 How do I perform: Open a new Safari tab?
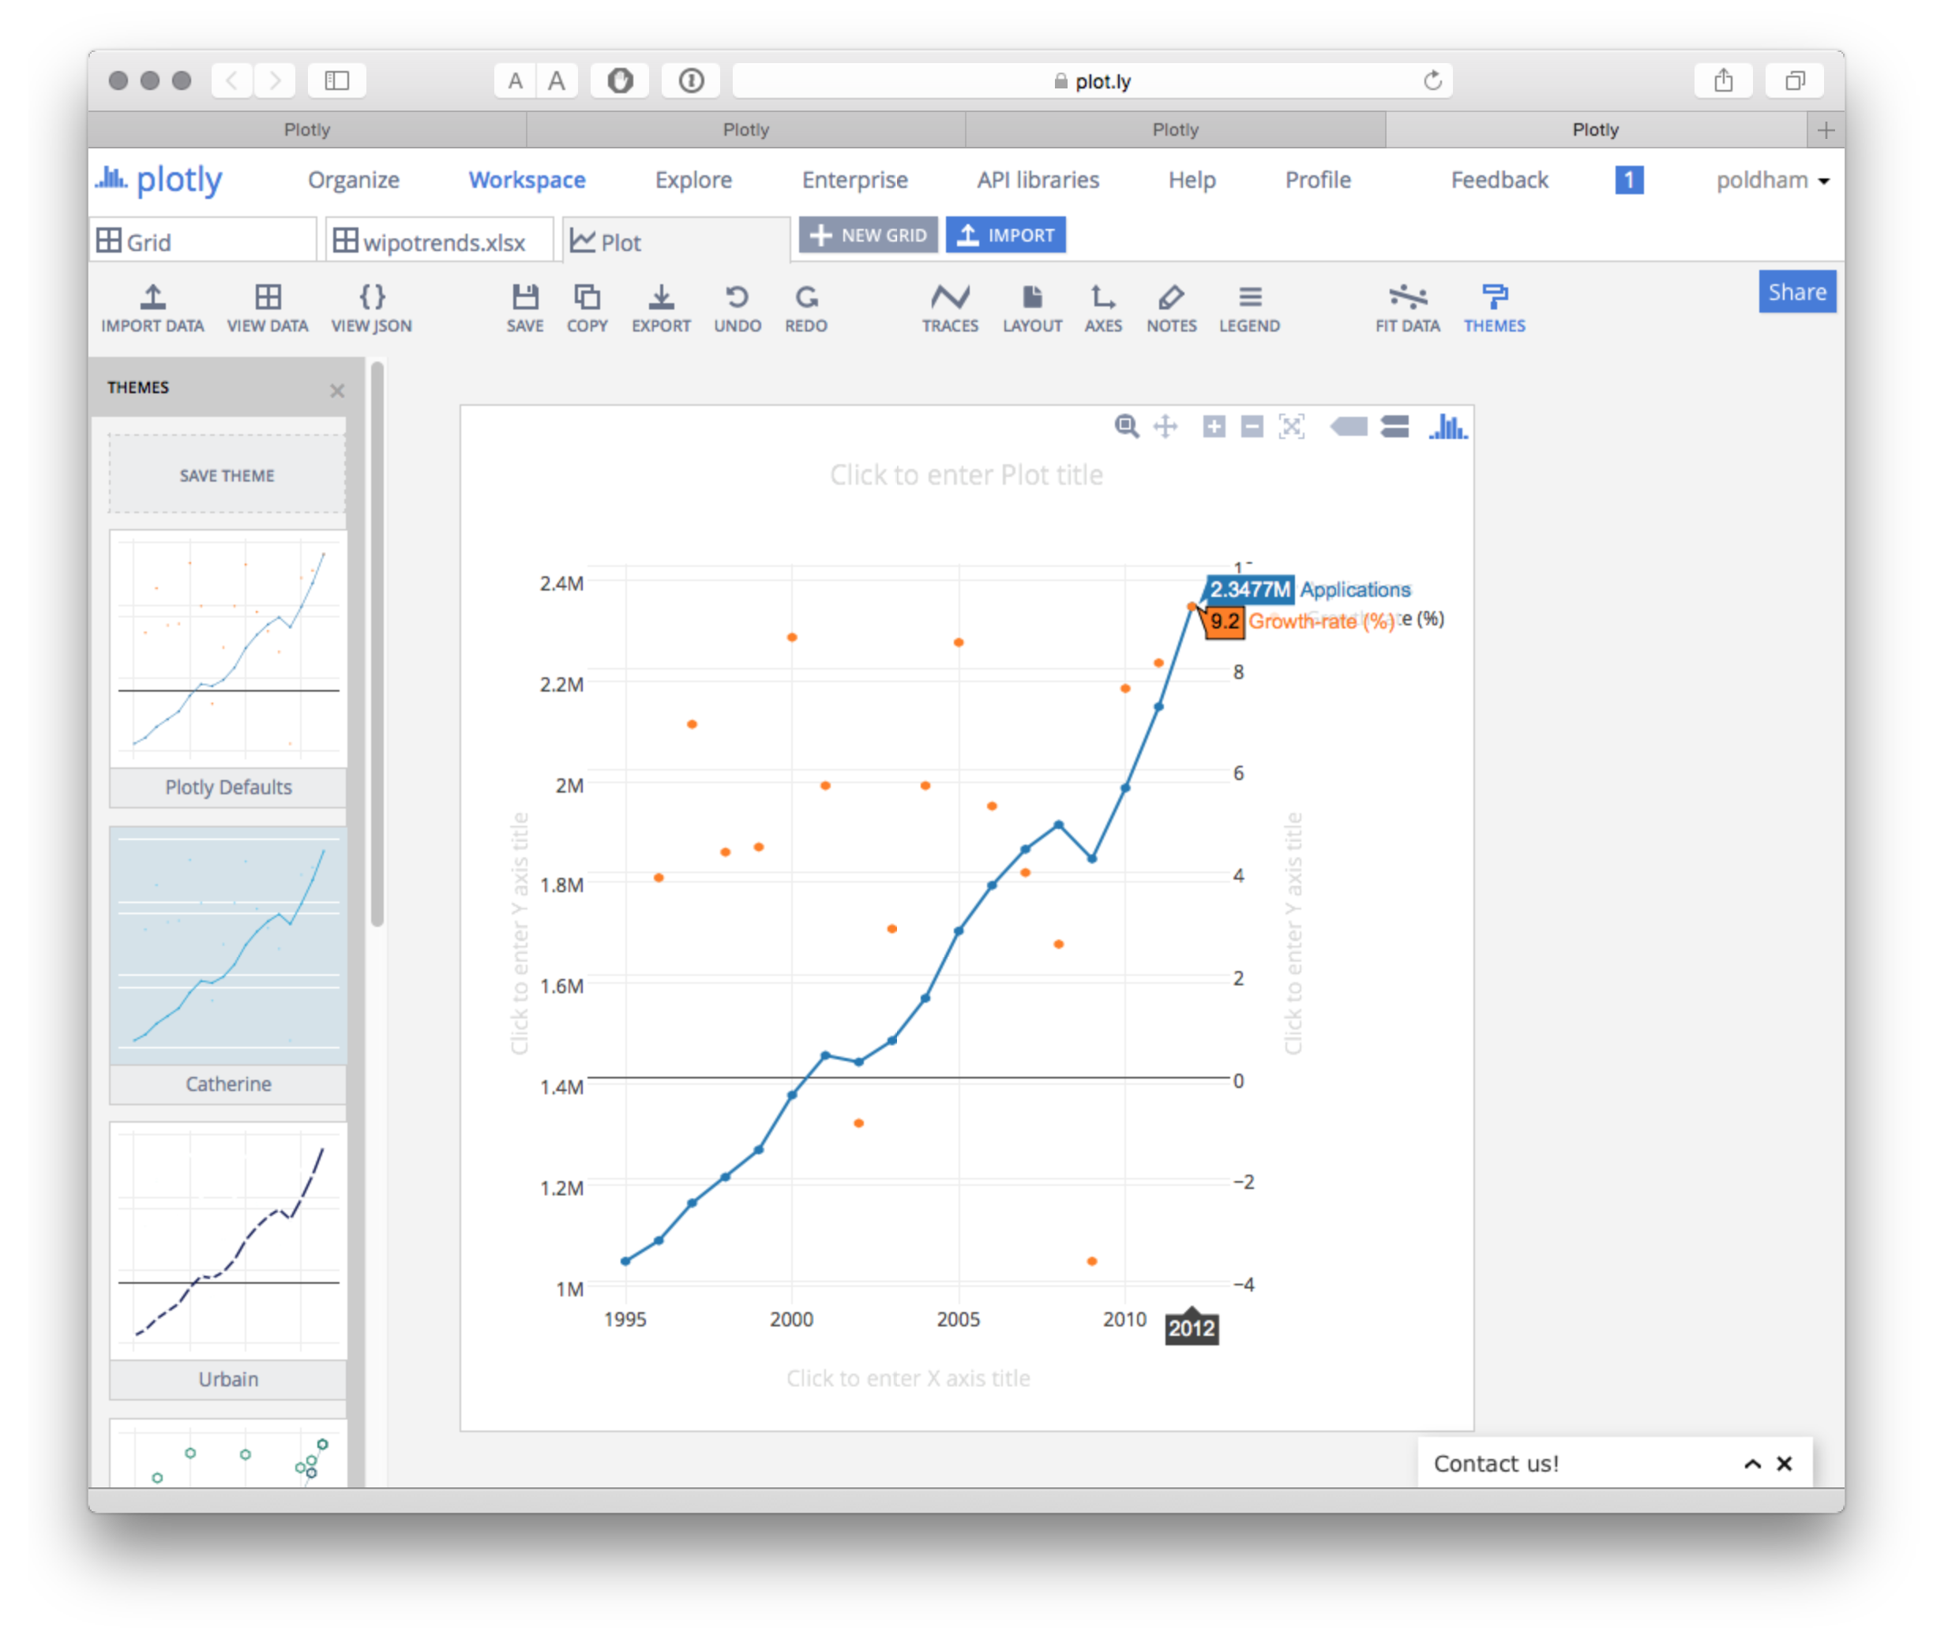pyautogui.click(x=1825, y=130)
